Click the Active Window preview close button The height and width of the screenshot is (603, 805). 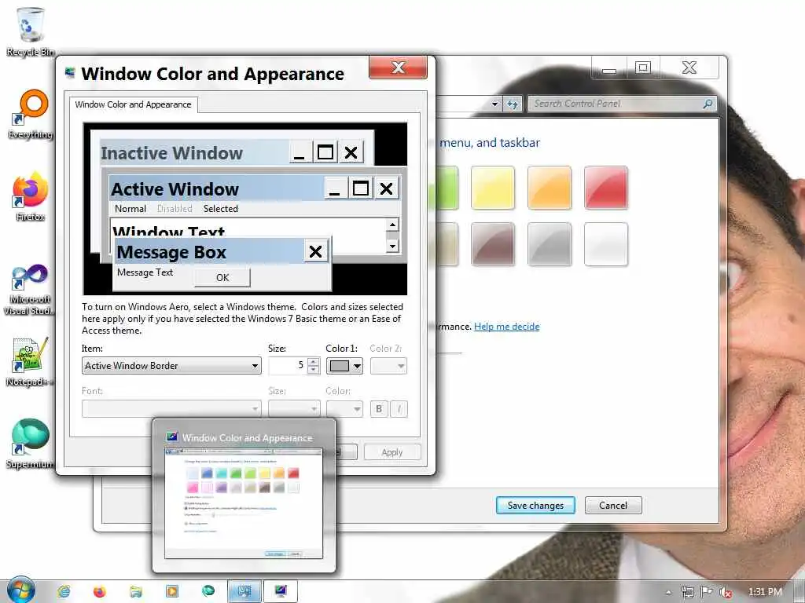coord(386,188)
